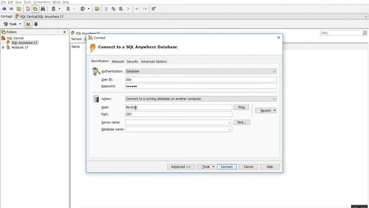Open the Connect icon dropdown arrow

click(59, 9)
